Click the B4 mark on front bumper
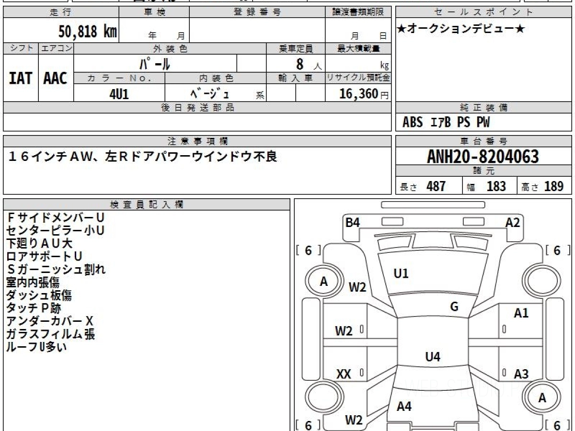 353,223
